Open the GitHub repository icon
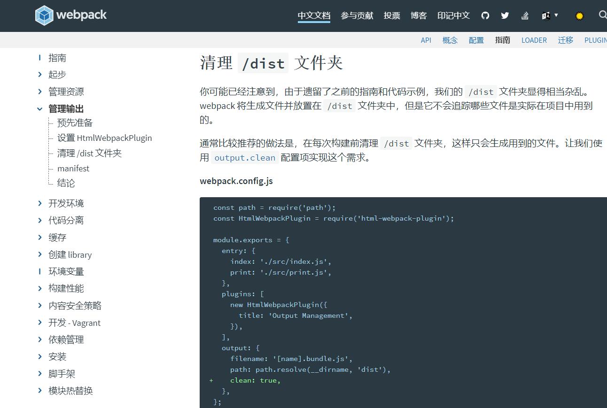 pos(485,15)
